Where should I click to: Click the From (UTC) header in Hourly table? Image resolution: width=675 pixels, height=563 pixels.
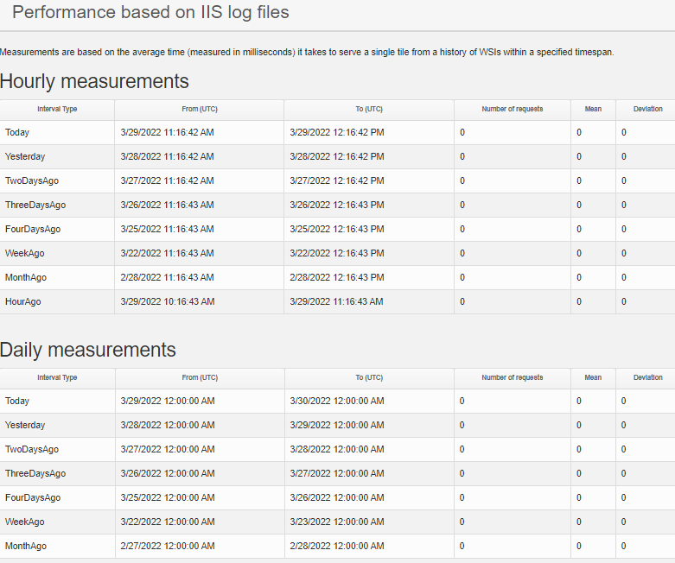pyautogui.click(x=199, y=110)
